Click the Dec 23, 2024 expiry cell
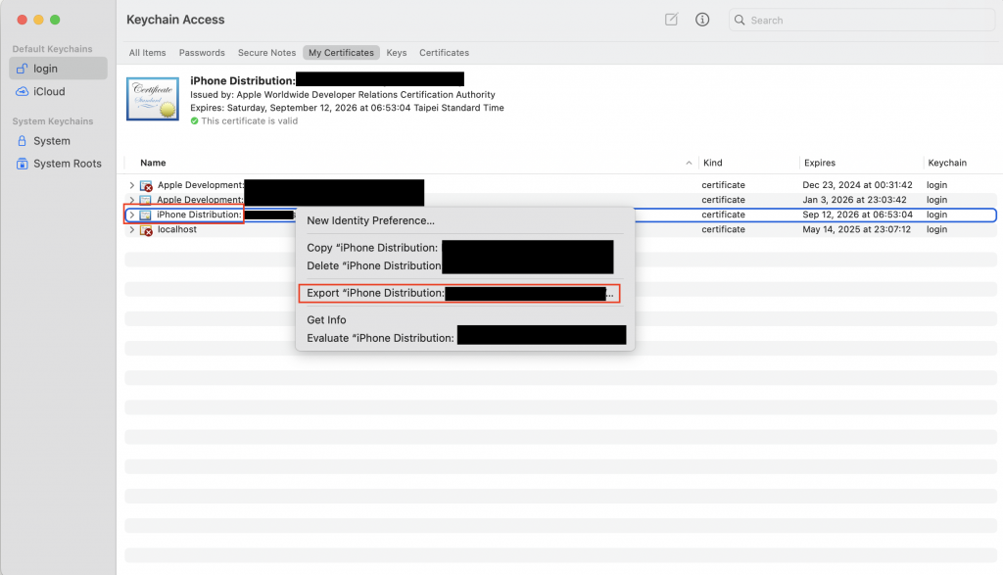Image resolution: width=1003 pixels, height=575 pixels. 857,185
